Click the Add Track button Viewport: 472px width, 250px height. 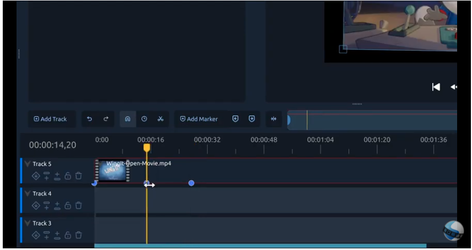[x=50, y=119]
